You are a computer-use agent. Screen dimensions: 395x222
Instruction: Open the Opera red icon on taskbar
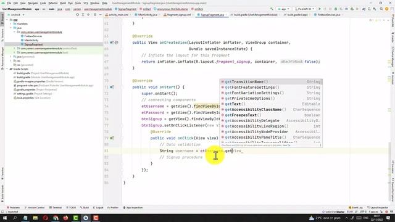(x=45, y=218)
